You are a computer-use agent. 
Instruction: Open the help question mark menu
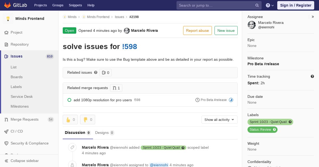[x=270, y=5]
